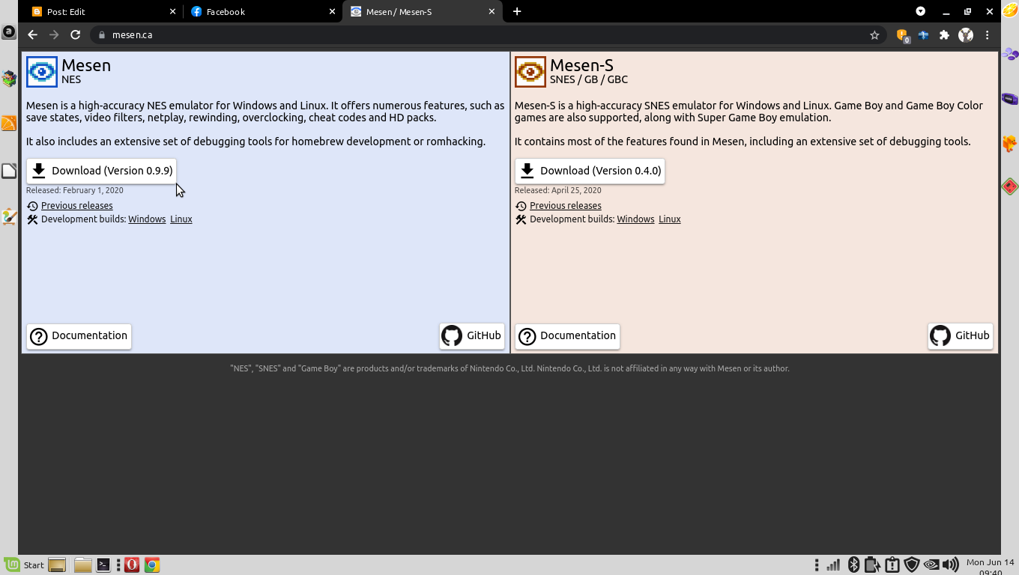View site lock info icon
Screen dimensions: 1019x575
coord(102,34)
